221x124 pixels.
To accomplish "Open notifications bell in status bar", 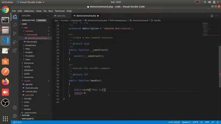I will (x=218, y=122).
